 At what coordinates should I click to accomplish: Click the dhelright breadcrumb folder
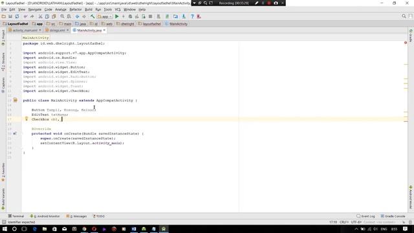125,24
